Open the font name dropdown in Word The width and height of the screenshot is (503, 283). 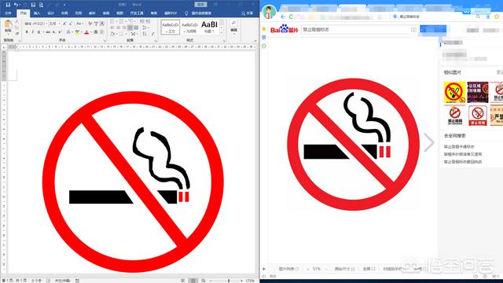coord(46,24)
